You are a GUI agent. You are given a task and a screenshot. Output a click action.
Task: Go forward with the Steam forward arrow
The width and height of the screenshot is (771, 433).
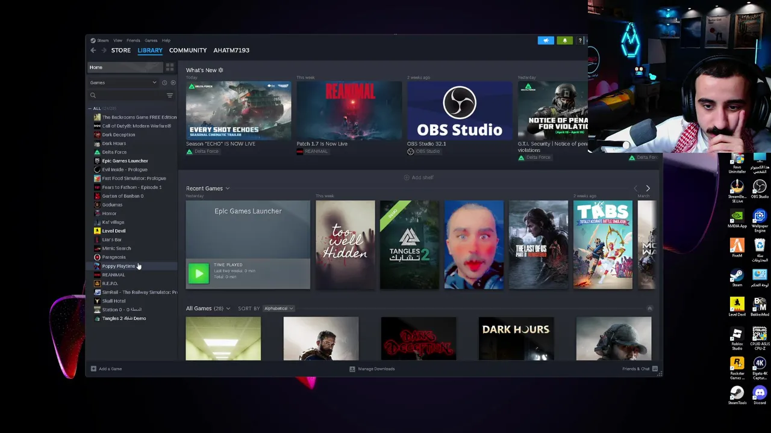104,51
